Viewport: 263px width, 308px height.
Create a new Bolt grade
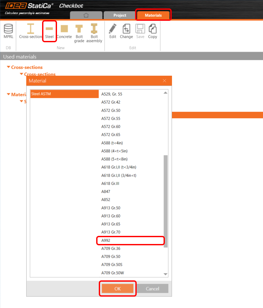pyautogui.click(x=79, y=33)
